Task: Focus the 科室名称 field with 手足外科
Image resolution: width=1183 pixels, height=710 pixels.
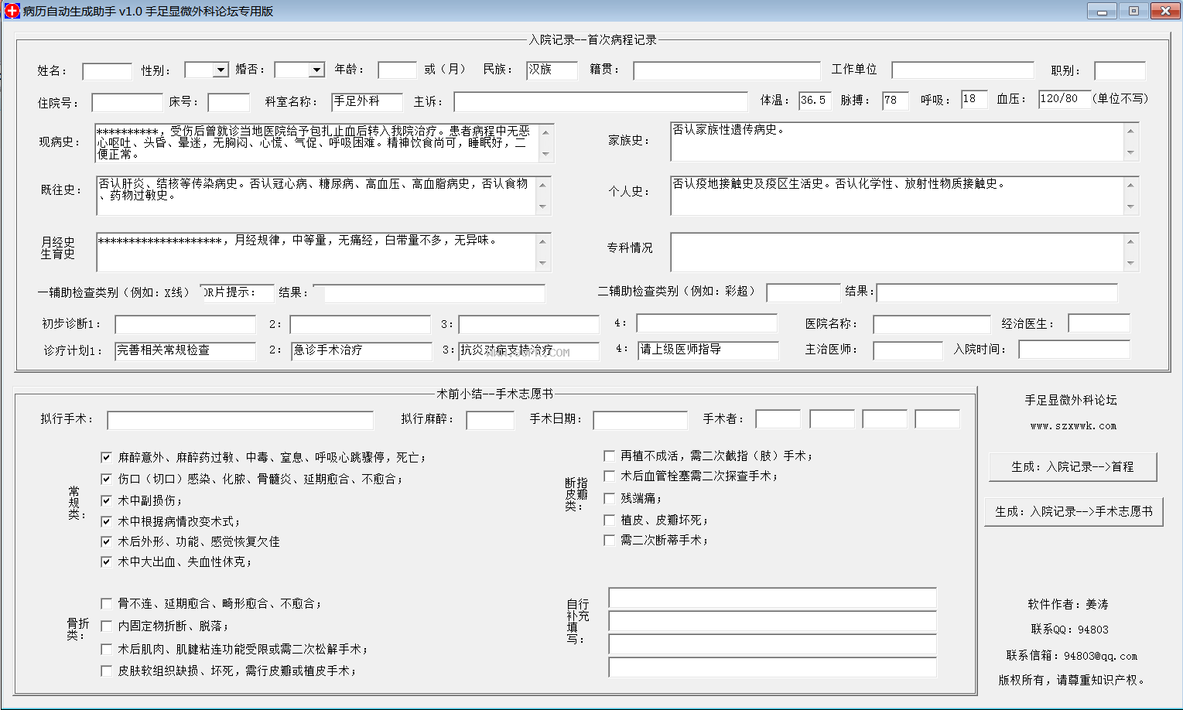Action: 367,102
